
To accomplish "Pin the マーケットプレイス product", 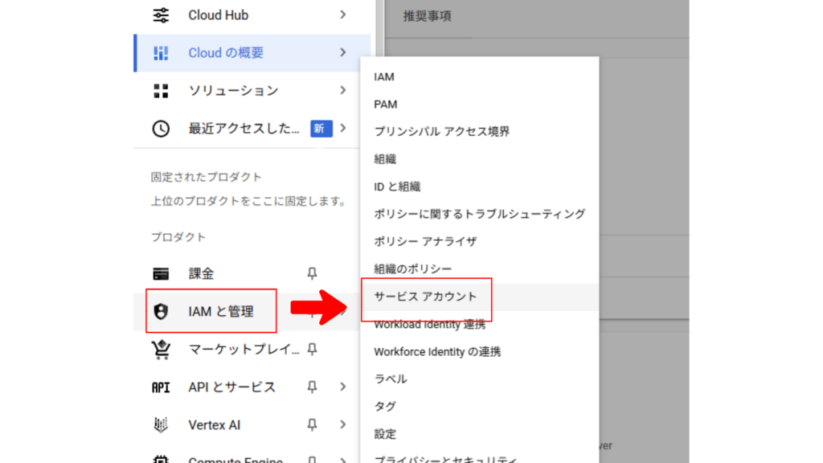I will click(x=312, y=349).
